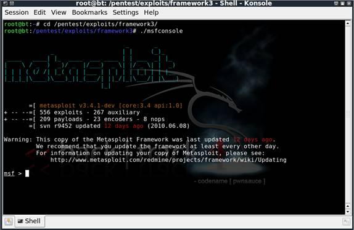Click the scrollbar down arrow at the bottom

tap(348, 212)
